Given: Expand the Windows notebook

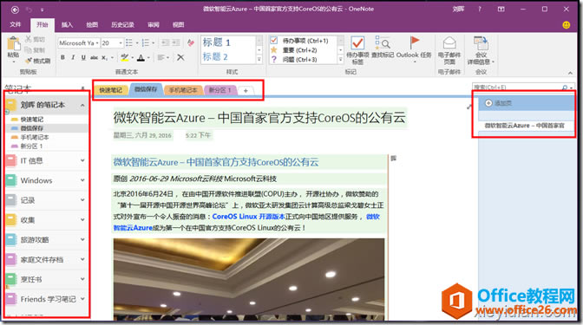Looking at the screenshot, I should pos(82,180).
